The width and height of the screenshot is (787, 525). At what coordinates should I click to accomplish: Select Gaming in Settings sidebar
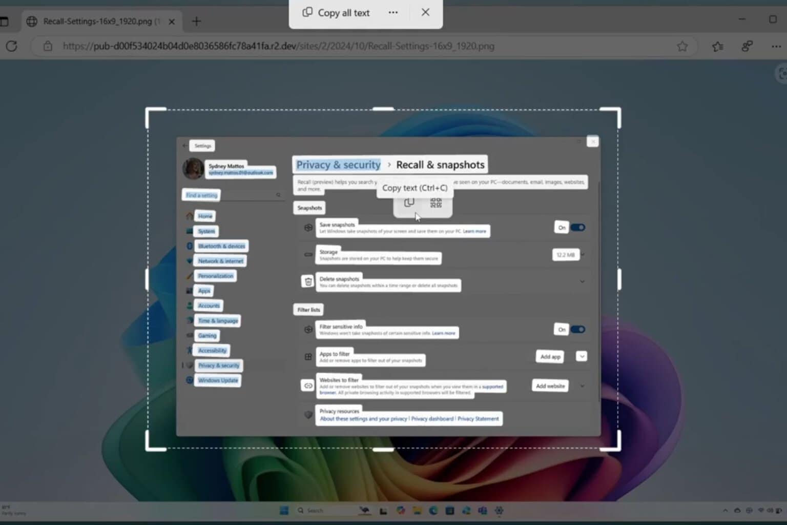(207, 335)
